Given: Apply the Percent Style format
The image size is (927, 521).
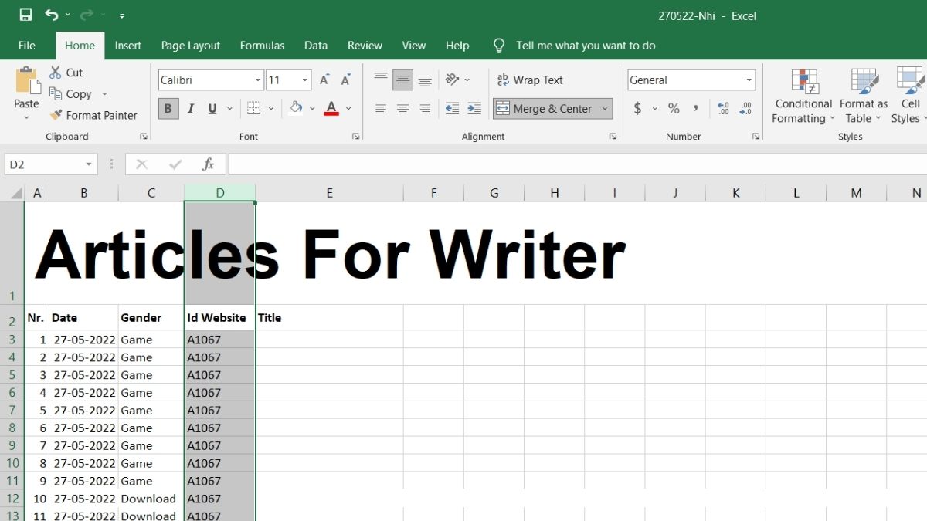Looking at the screenshot, I should [x=674, y=108].
